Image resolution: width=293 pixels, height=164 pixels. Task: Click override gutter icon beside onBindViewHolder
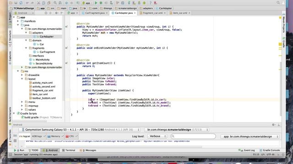point(66,48)
